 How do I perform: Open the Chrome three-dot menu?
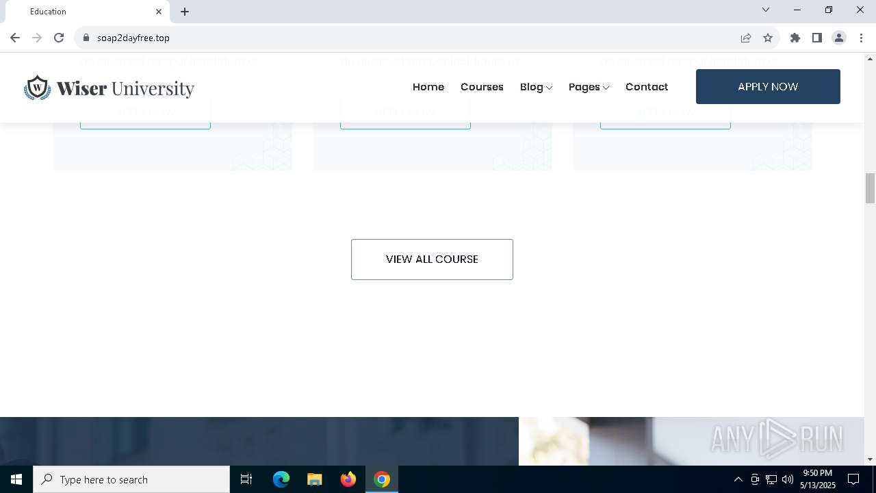[x=861, y=38]
